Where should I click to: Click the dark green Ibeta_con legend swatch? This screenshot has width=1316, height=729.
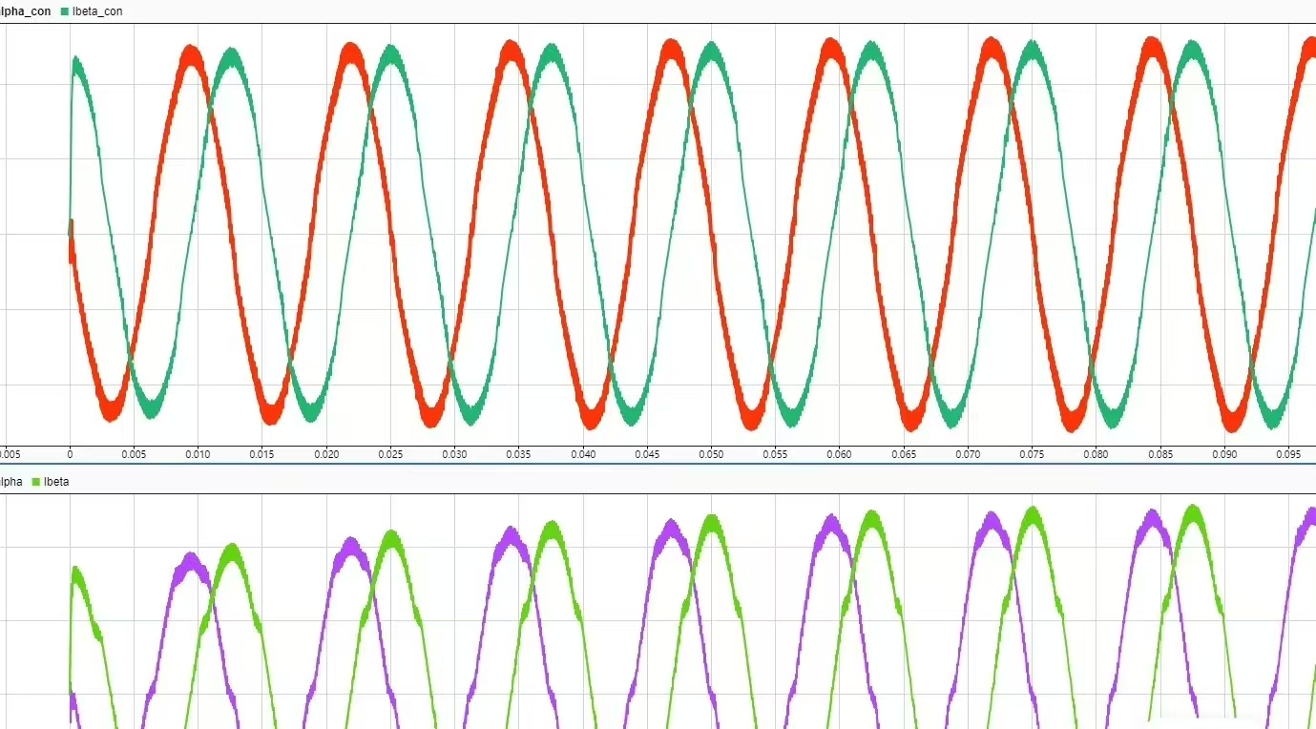click(64, 11)
